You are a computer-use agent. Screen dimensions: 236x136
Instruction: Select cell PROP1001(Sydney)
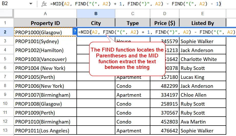pyautogui.click(x=45, y=41)
